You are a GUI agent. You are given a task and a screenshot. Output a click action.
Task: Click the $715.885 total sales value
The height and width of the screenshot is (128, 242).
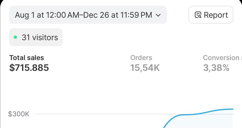[x=29, y=68]
